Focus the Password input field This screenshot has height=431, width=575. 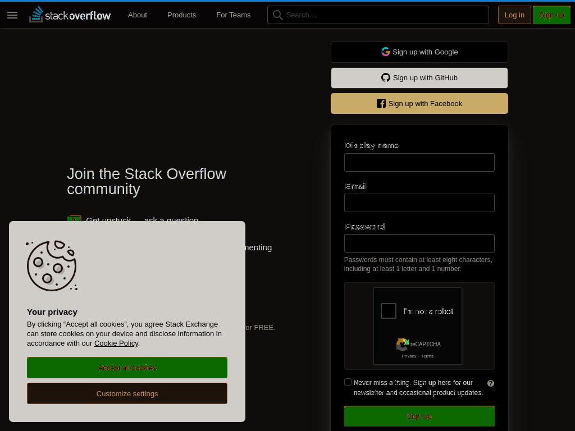[419, 244]
